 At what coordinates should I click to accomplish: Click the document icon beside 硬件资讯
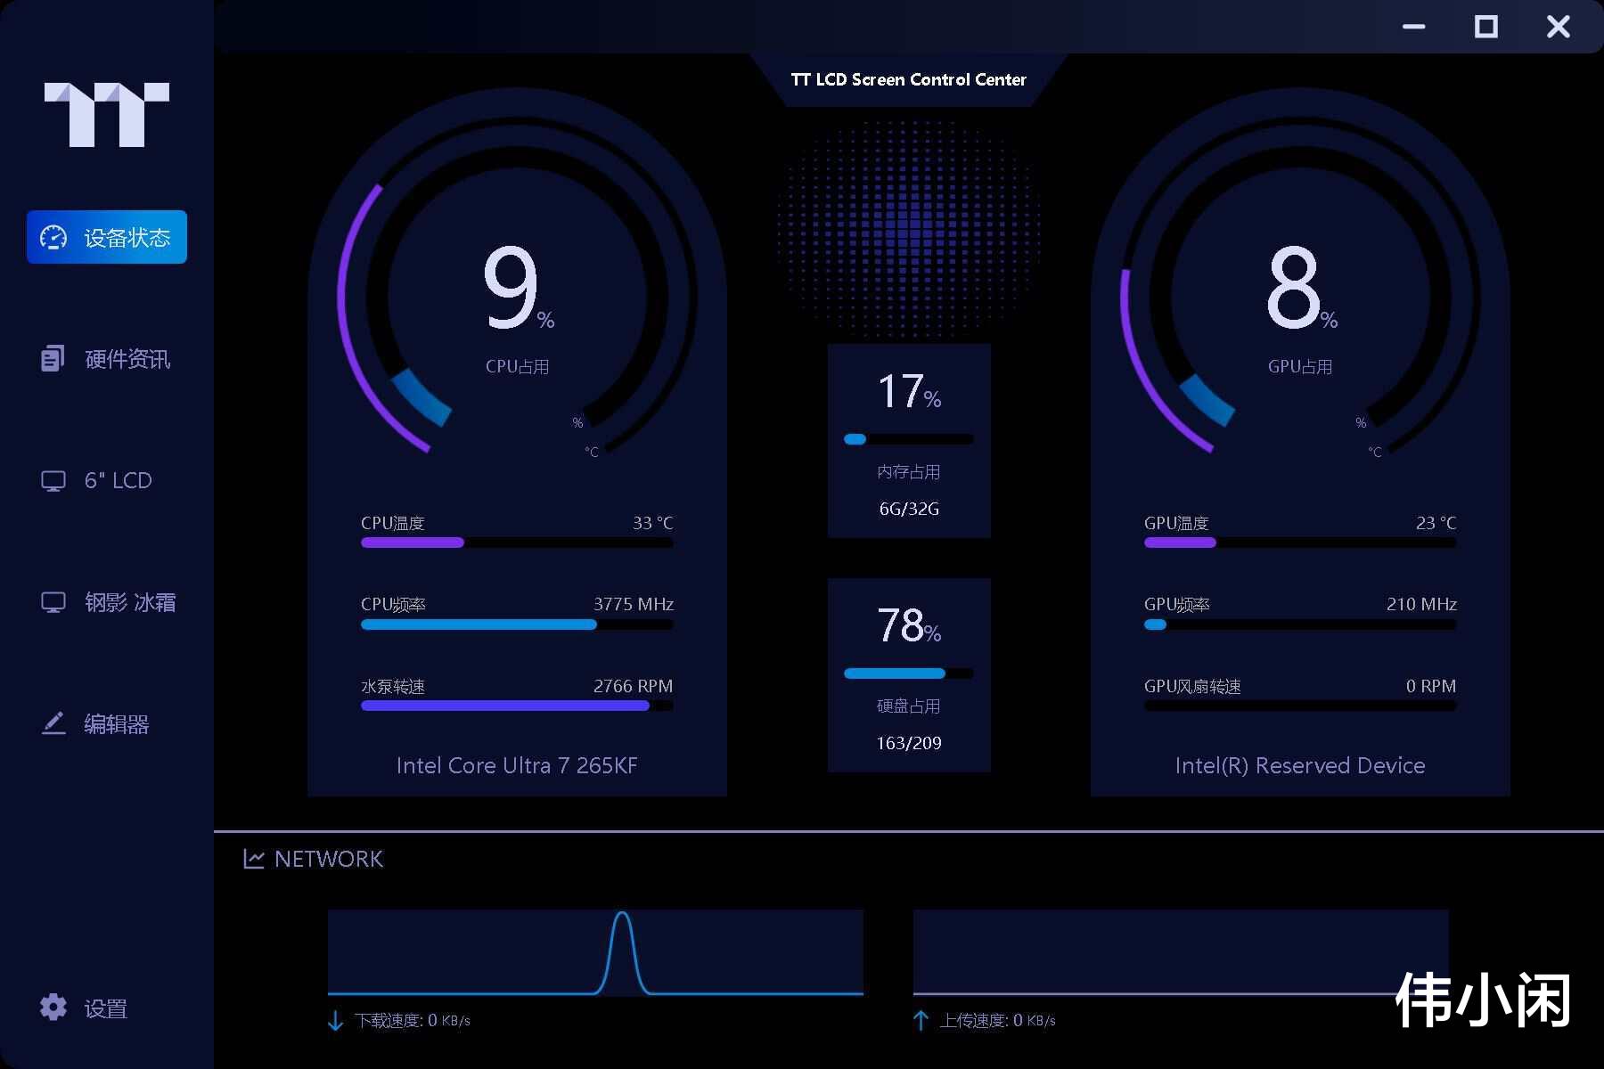tap(53, 358)
